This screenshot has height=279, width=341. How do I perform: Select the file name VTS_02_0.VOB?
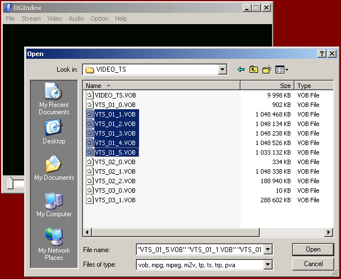point(116,162)
